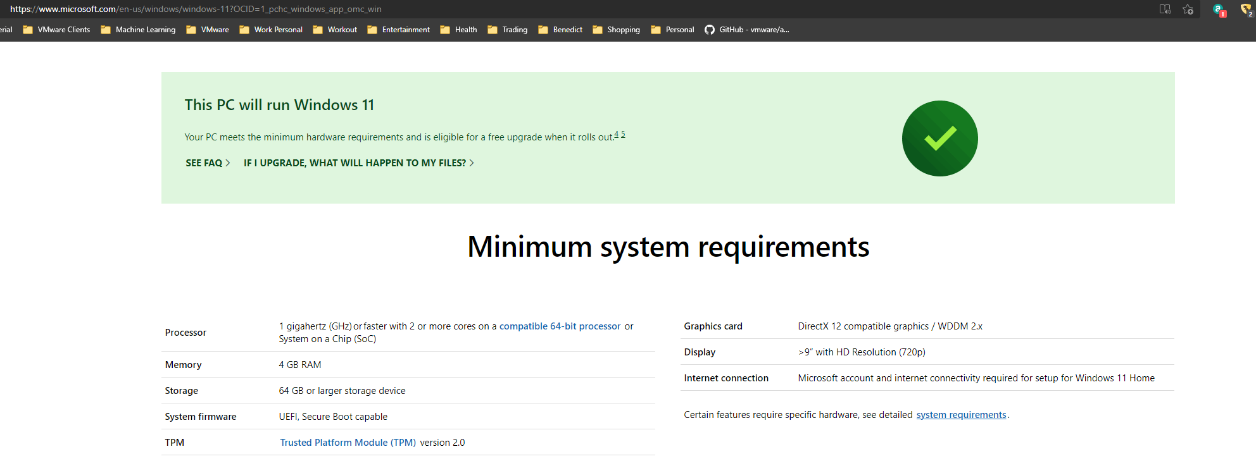Click the Work Personal folder icon

[x=244, y=30]
